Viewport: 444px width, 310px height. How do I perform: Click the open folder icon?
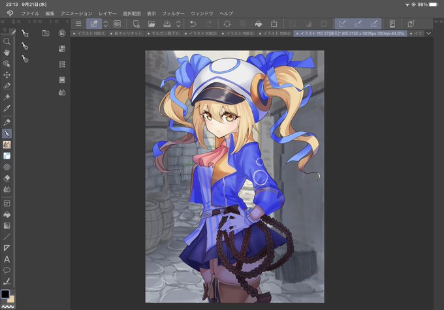pos(151,23)
